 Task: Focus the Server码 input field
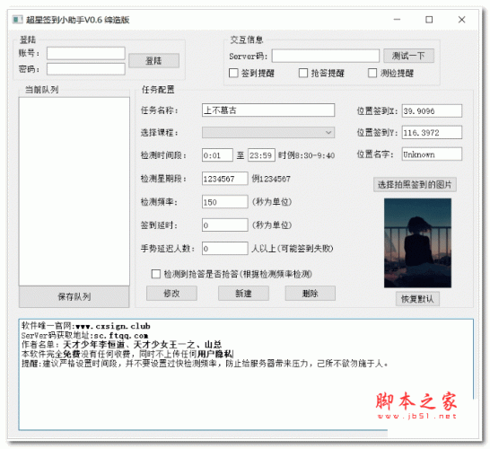click(x=325, y=56)
